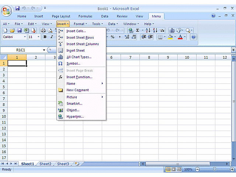Open the Name Box dropdown arrow
The width and height of the screenshot is (236, 177).
44,50
